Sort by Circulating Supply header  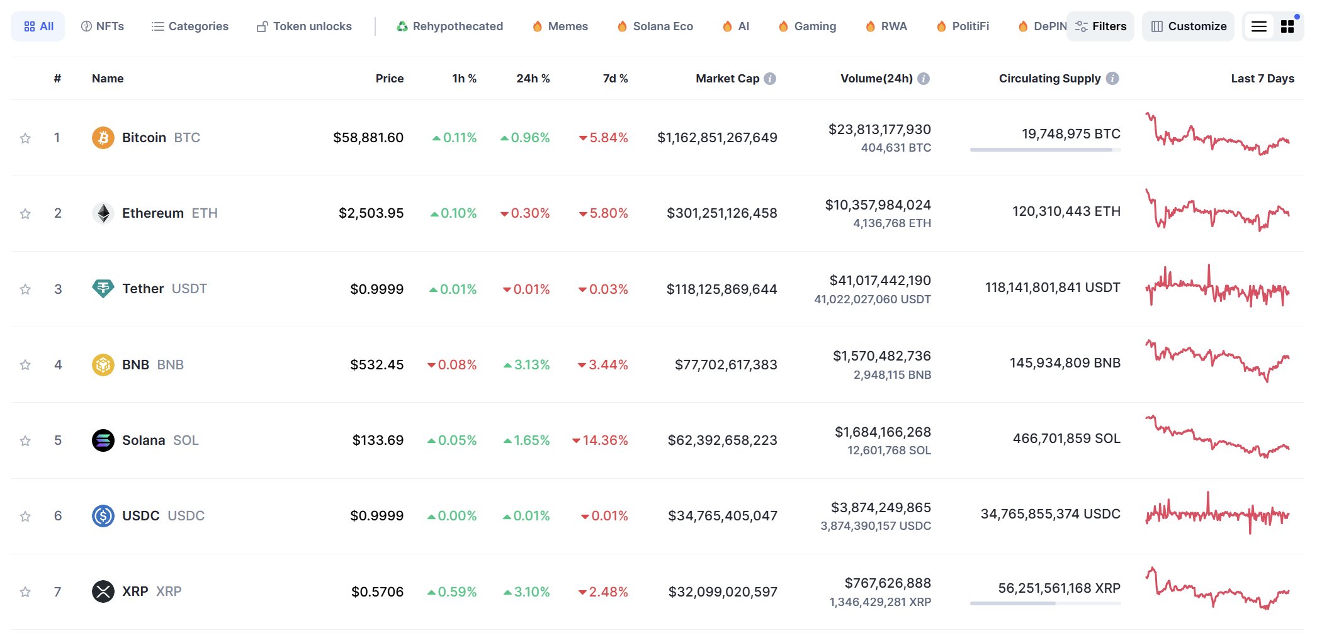pos(1049,79)
